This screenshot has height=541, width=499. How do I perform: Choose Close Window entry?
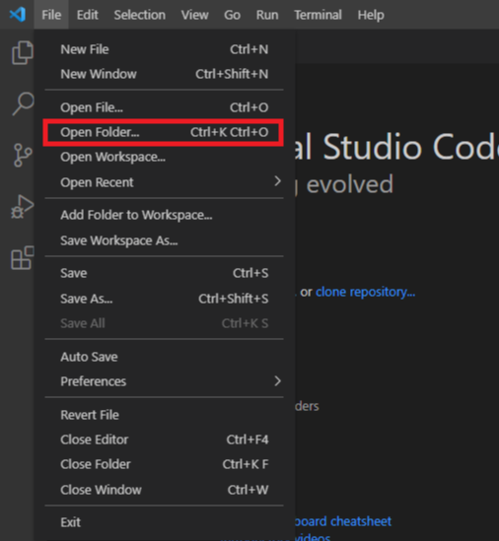164,490
